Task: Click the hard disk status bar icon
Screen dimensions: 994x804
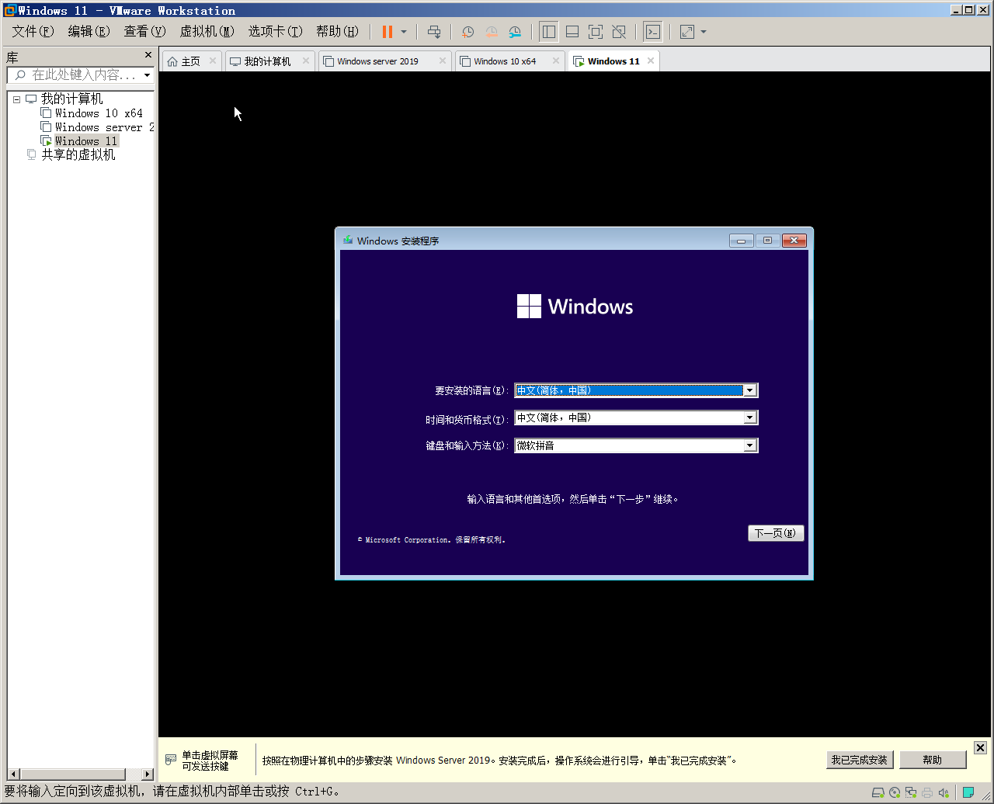Action: coord(878,792)
